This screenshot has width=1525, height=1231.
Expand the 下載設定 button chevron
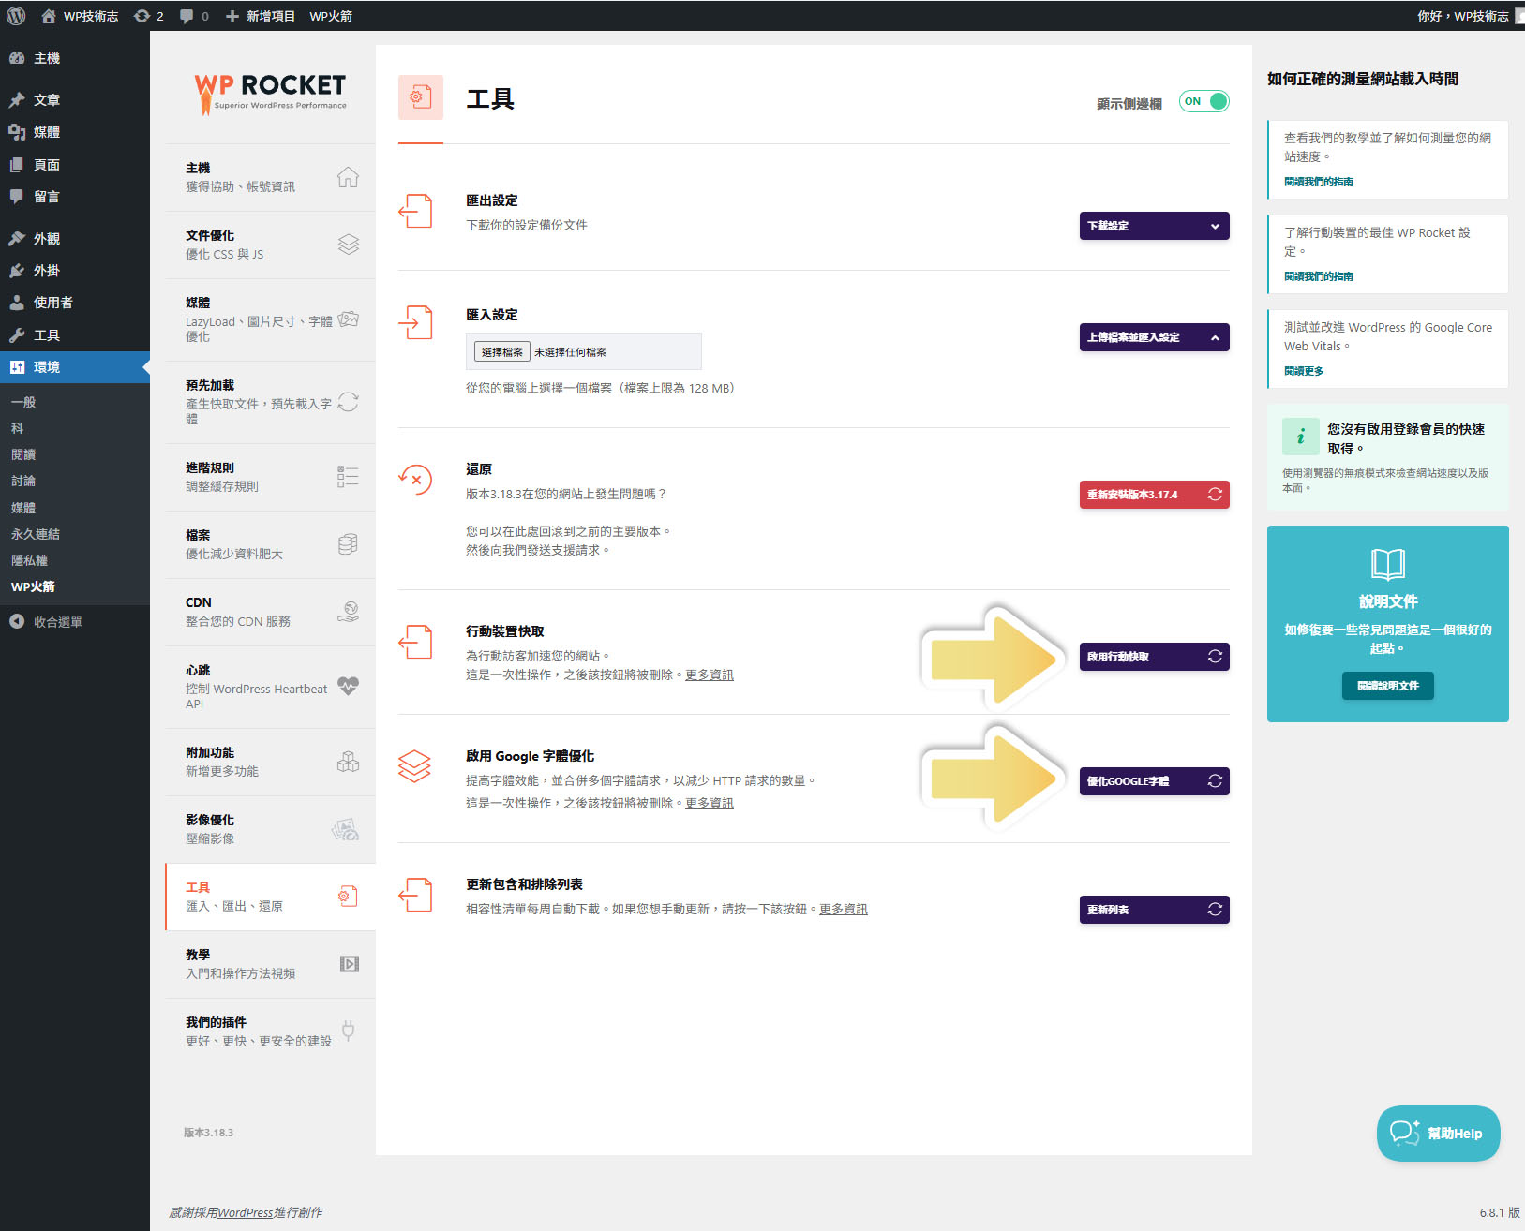1215,226
